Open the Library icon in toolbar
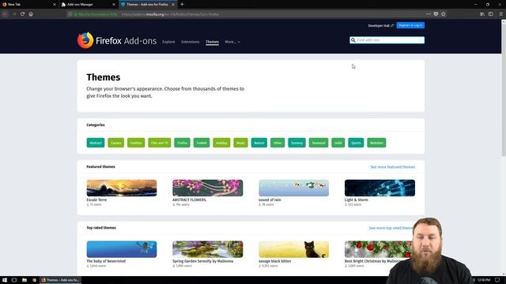This screenshot has width=506, height=284. 482,14
